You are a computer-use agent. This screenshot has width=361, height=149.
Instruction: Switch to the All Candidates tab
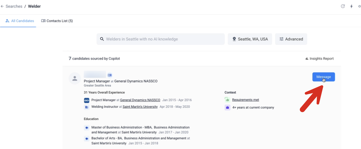tap(20, 21)
